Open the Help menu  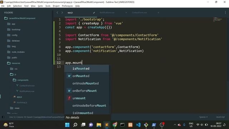[78, 6]
